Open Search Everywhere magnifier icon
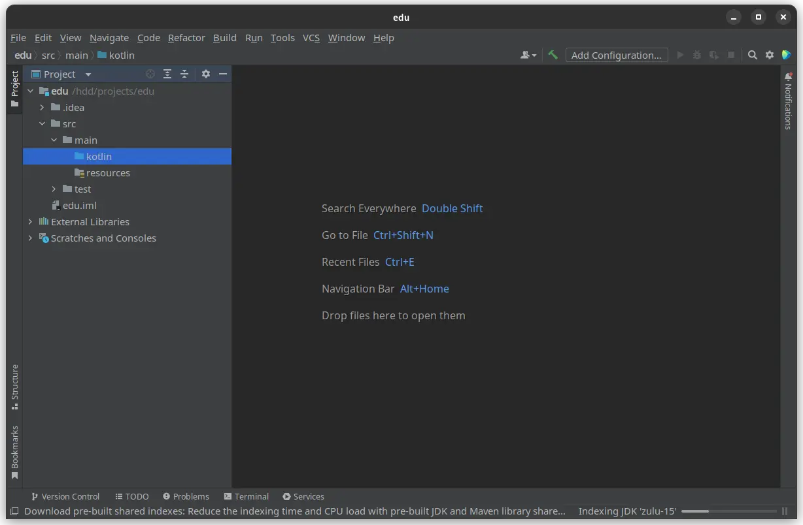Viewport: 803px width, 525px height. click(x=753, y=56)
